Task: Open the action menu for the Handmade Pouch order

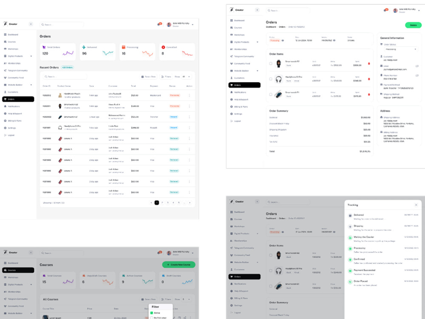Action: coord(189,95)
